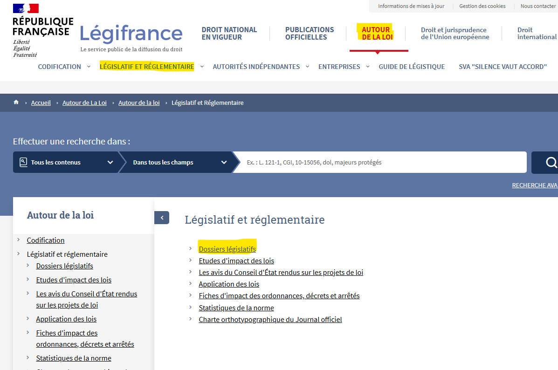
Task: Open the highlighted Dossiers législatifs link
Action: pyautogui.click(x=227, y=249)
